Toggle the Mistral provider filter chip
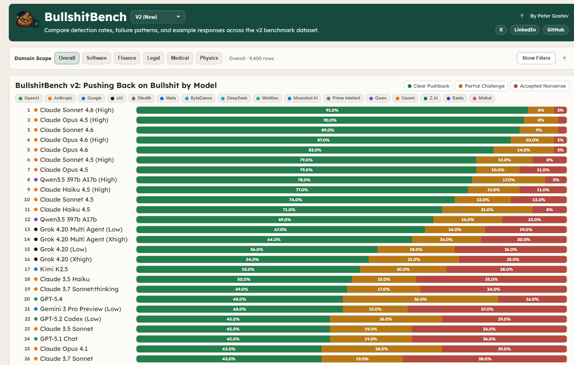 tap(482, 98)
